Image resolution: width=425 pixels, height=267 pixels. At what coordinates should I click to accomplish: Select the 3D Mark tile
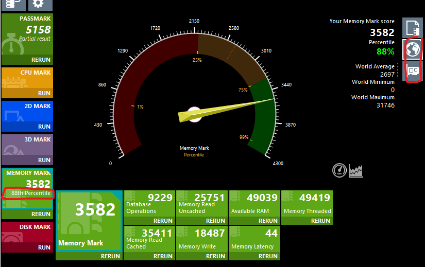(27, 145)
